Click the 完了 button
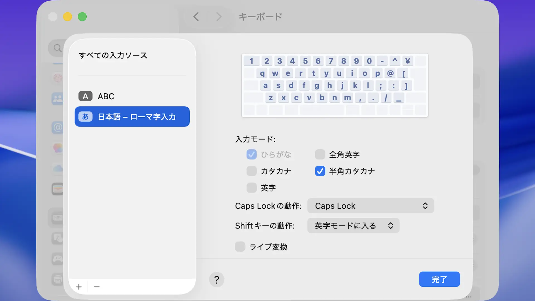The image size is (535, 301). coord(439,279)
